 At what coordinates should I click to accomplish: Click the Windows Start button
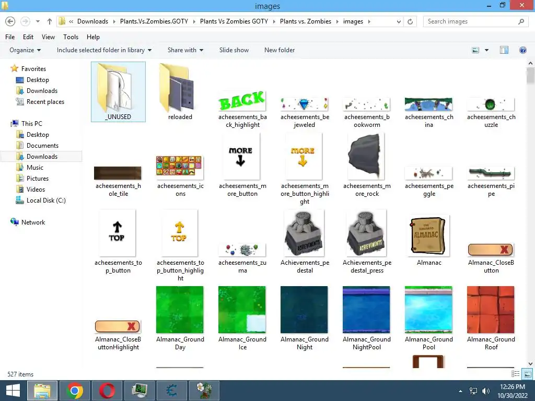click(x=13, y=391)
